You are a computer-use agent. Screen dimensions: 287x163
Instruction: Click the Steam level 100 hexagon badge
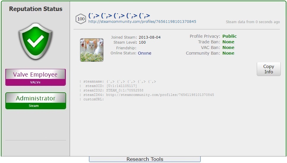click(x=81, y=19)
